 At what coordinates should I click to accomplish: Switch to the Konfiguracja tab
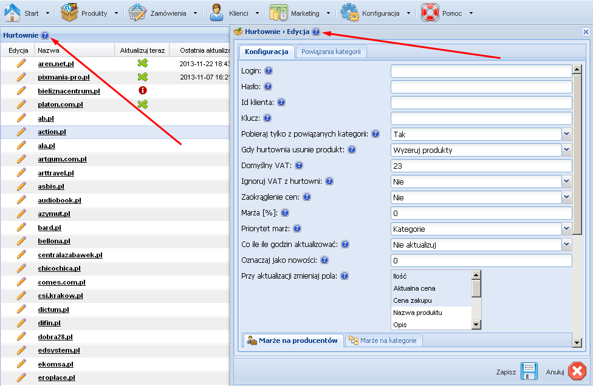(x=267, y=52)
